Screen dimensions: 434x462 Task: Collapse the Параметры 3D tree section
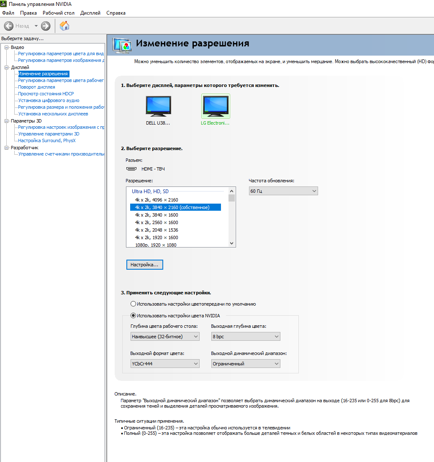(x=6, y=121)
